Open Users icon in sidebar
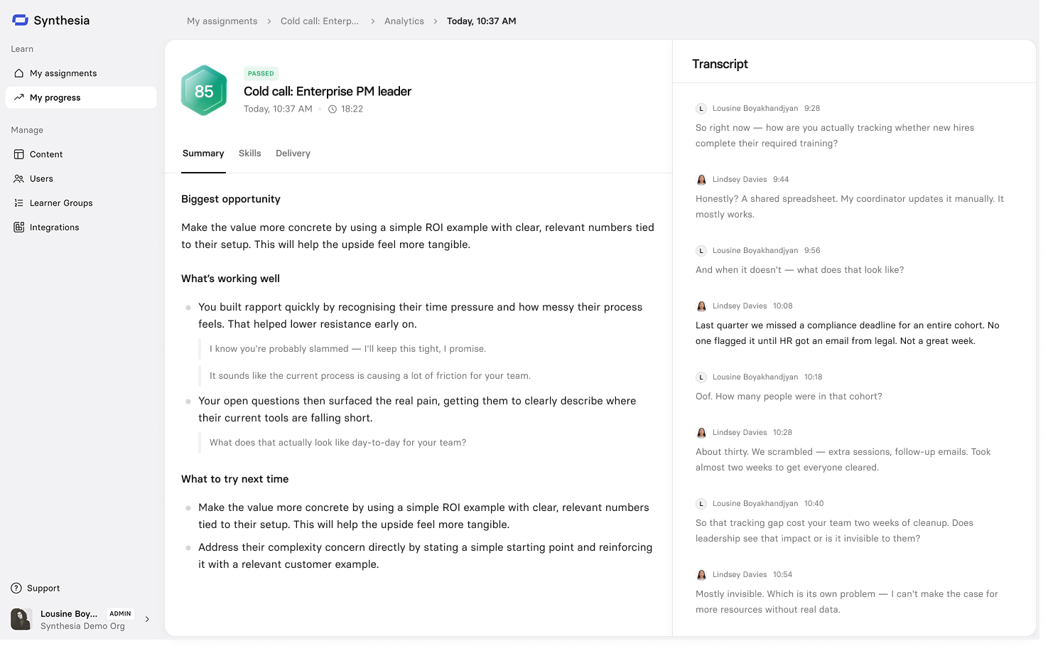This screenshot has width=1048, height=651. click(19, 179)
